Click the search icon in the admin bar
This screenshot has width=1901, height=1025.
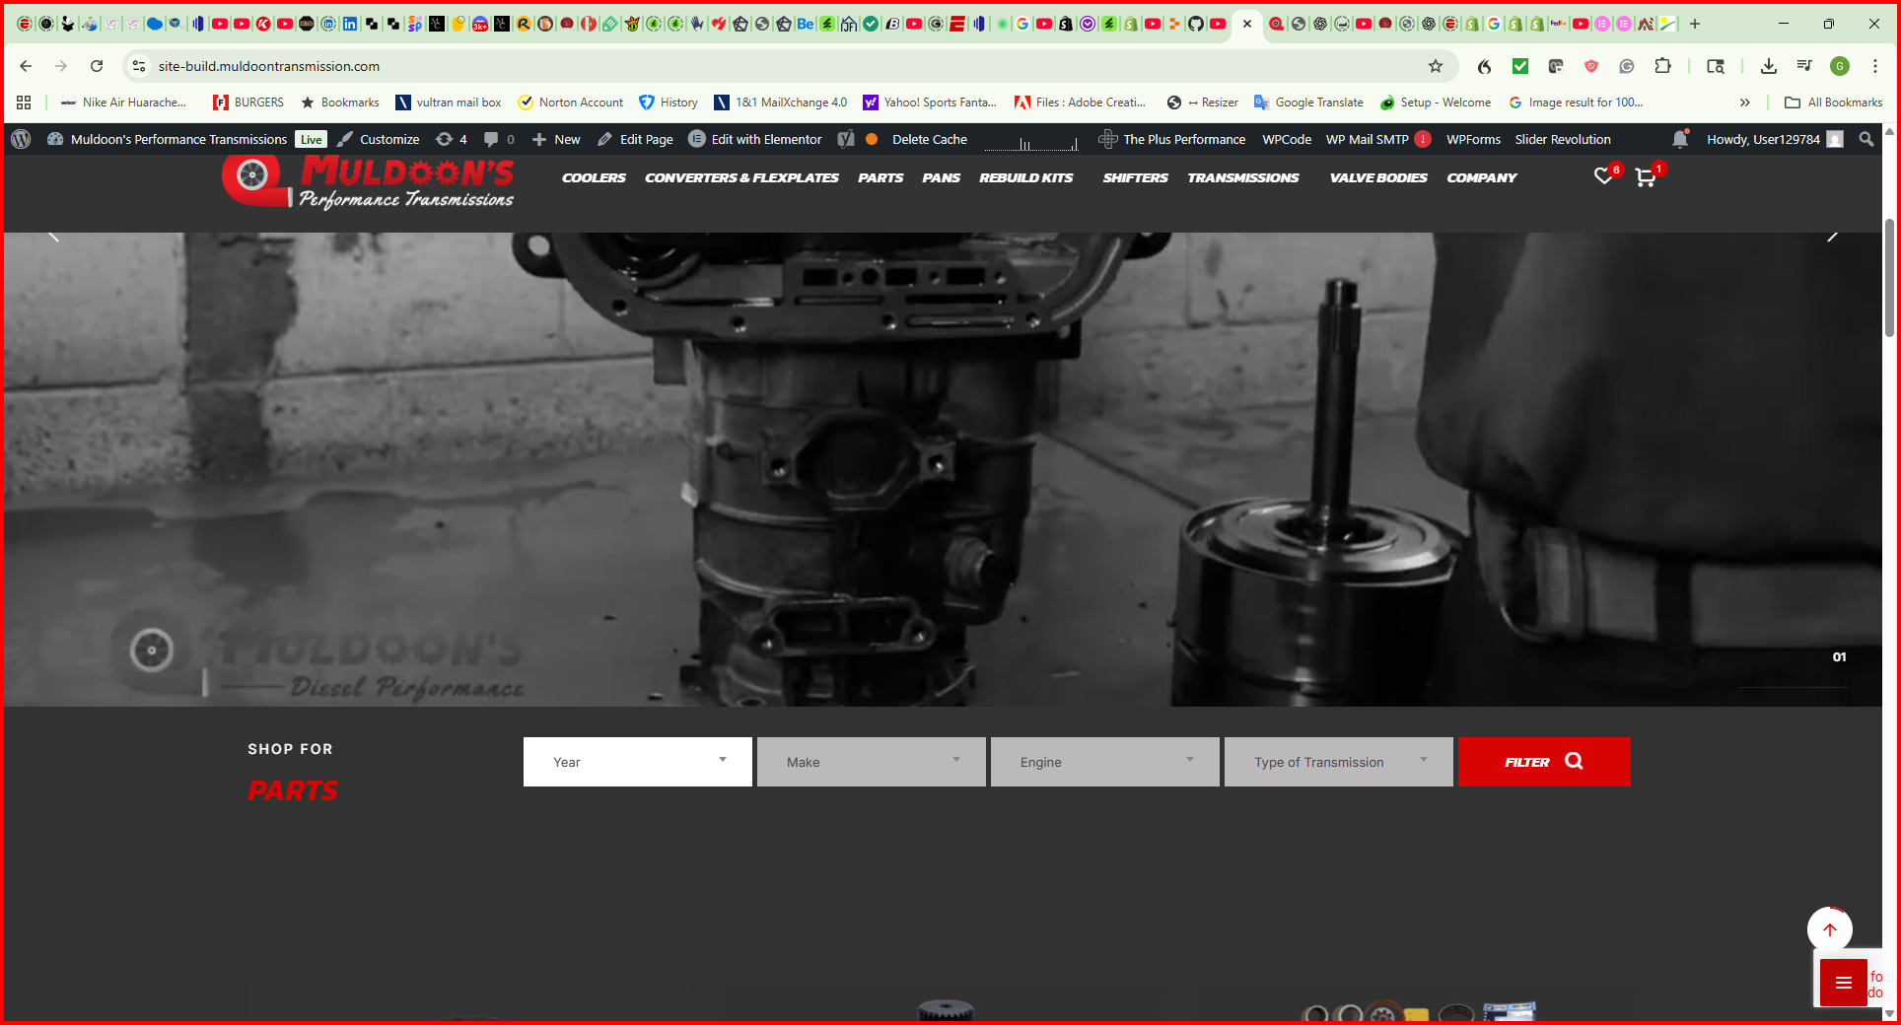click(x=1866, y=139)
